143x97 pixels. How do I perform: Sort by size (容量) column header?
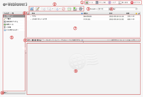(x=128, y=13)
